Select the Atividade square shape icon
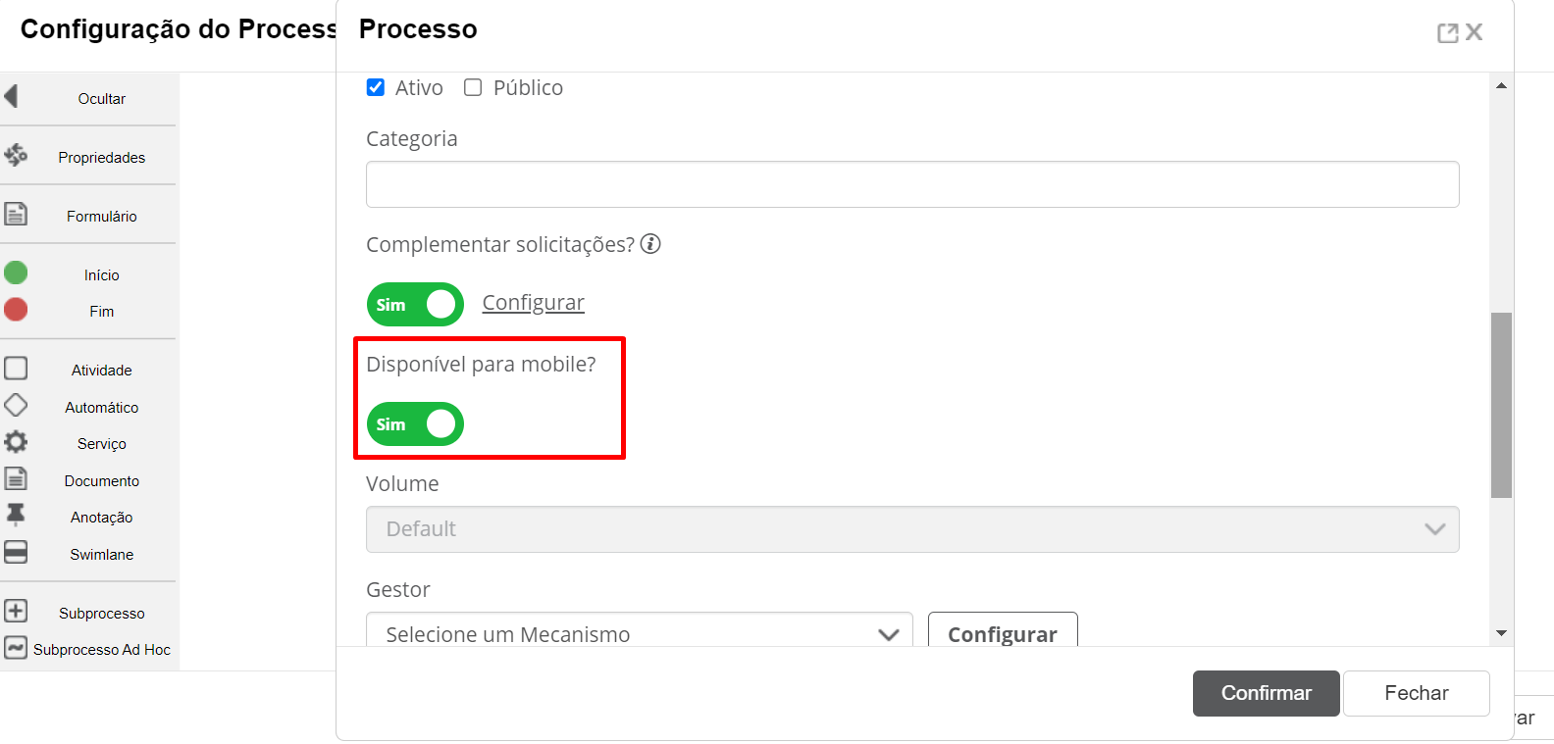This screenshot has height=744, width=1554. (x=16, y=368)
